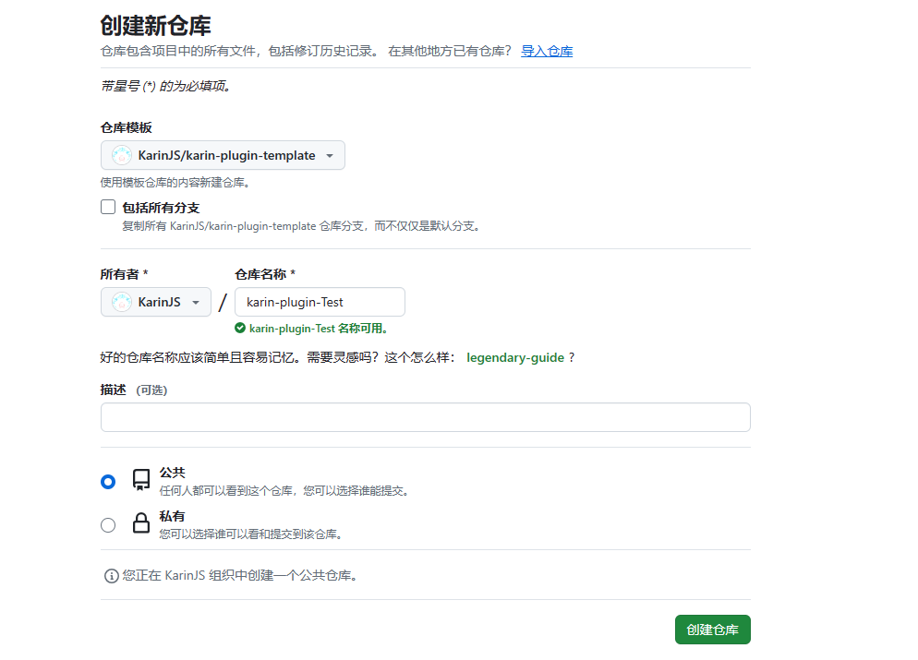Click the green name-available checkmark icon
The width and height of the screenshot is (918, 660).
click(x=240, y=329)
